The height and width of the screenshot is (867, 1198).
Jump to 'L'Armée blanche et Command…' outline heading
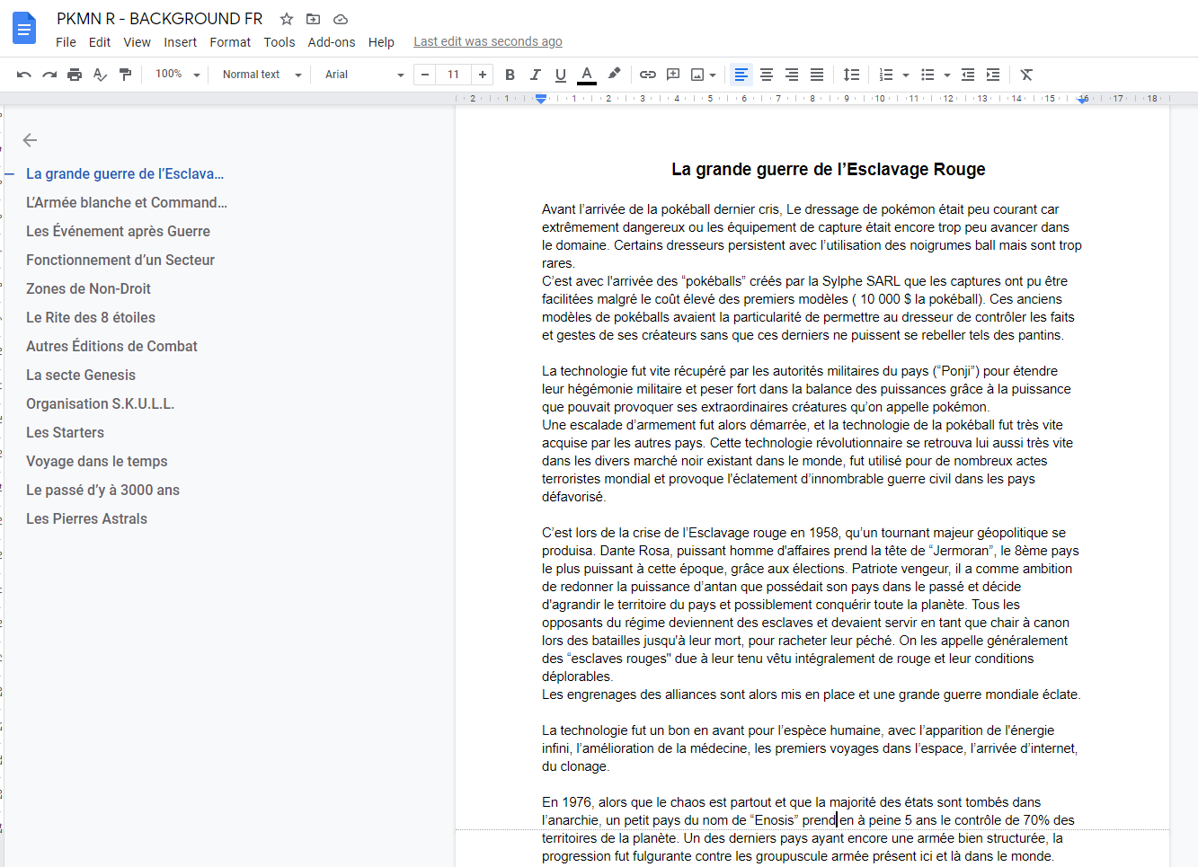127,202
